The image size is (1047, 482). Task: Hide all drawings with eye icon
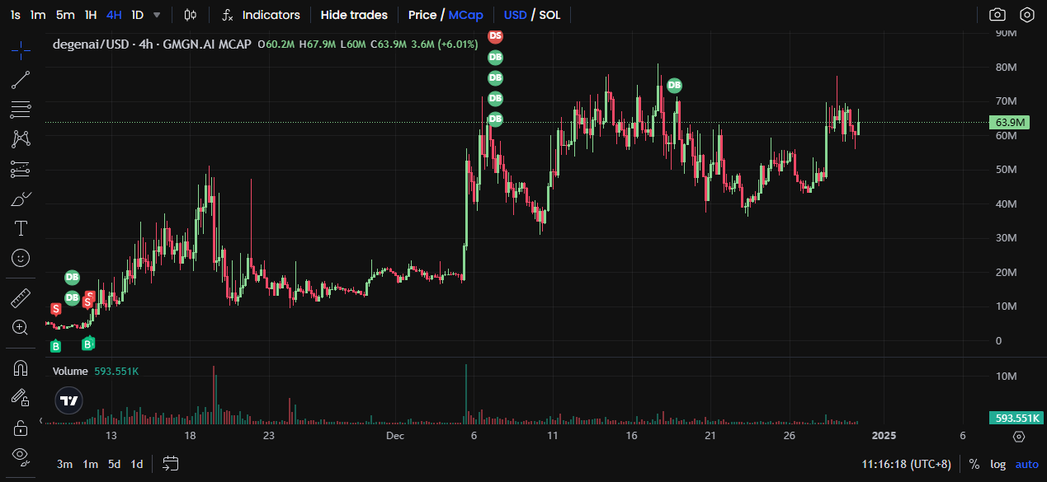coord(21,456)
